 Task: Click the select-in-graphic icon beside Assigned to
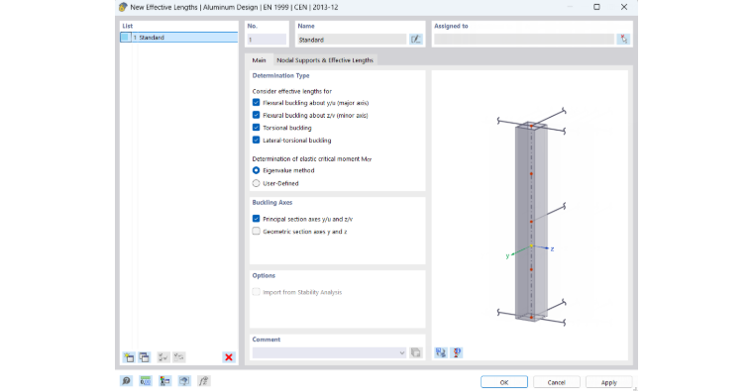tap(623, 40)
